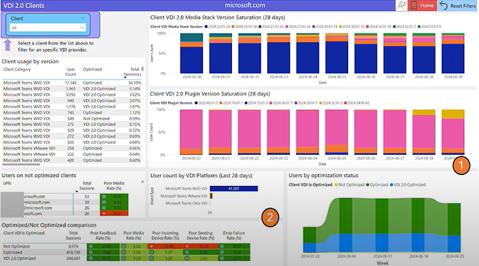
Task: Click the orange circle marker numbered 1
Action: tap(460, 165)
